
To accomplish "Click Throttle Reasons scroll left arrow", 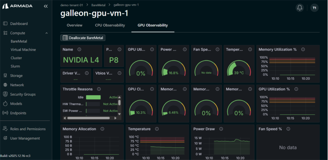I will [64, 118].
